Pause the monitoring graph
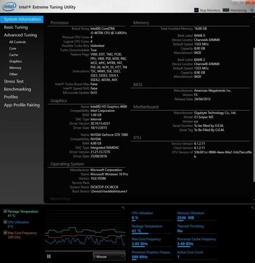Image resolution: width=255 pixels, height=263 pixels. point(49,256)
